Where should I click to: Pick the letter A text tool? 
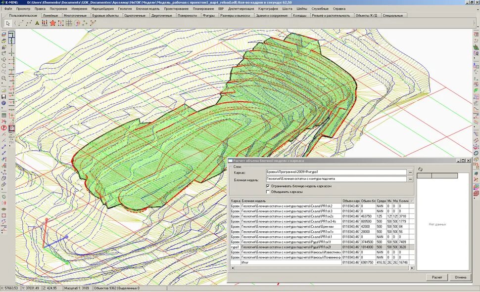[37, 23]
